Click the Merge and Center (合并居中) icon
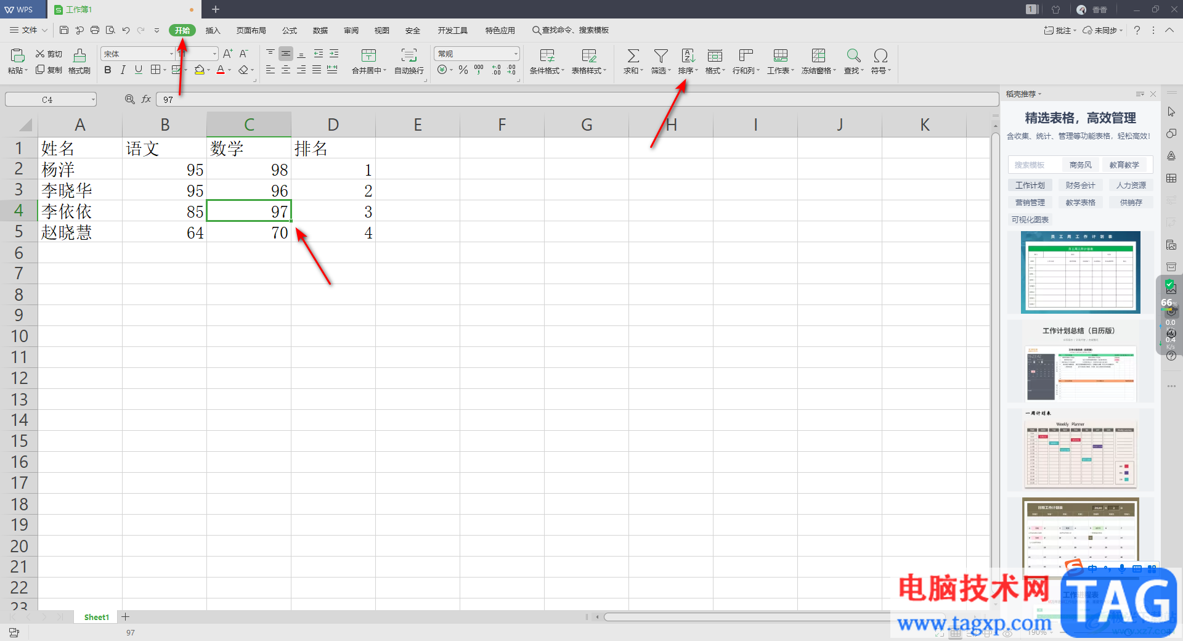The width and height of the screenshot is (1183, 641). [x=368, y=55]
